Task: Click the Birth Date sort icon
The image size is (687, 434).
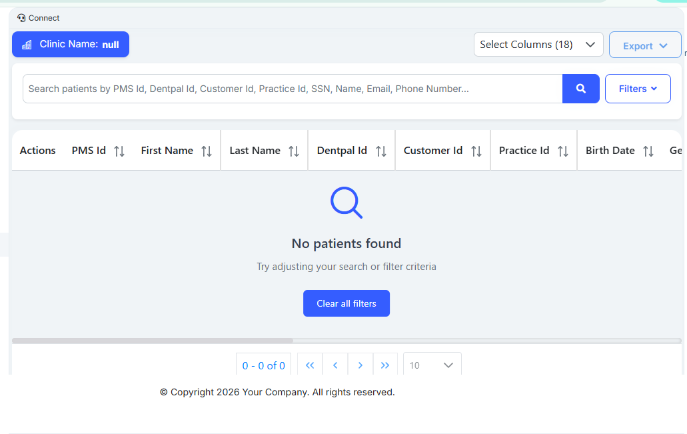Action: (x=648, y=151)
